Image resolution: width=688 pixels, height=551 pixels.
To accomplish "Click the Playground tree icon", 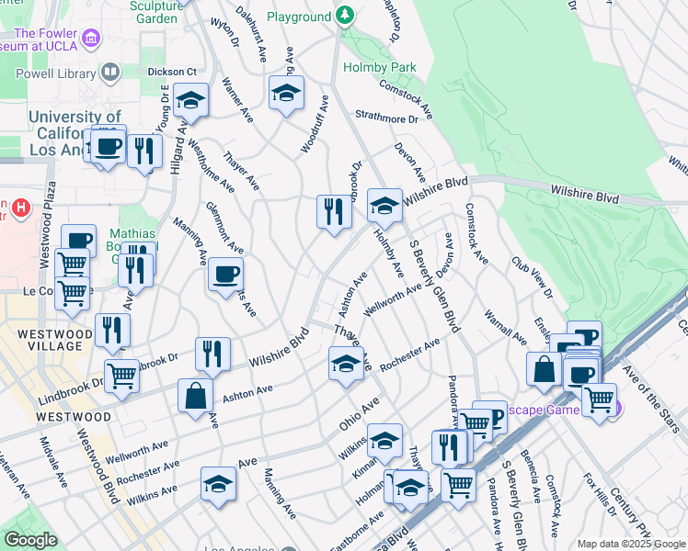I will [x=345, y=16].
